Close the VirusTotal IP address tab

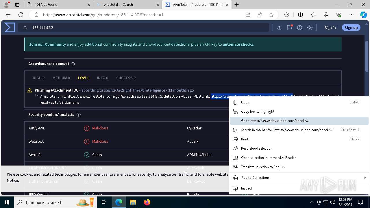coord(227,5)
